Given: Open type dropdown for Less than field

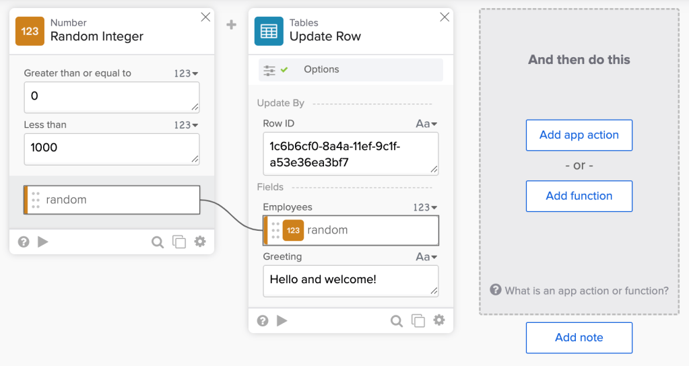Looking at the screenshot, I should 186,125.
